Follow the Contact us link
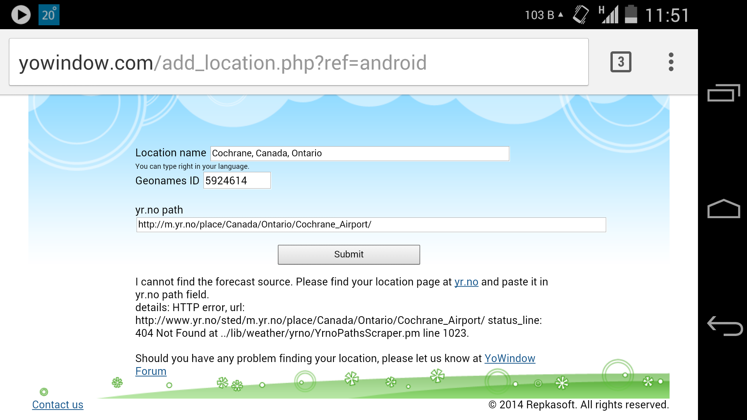The width and height of the screenshot is (747, 420). point(58,404)
